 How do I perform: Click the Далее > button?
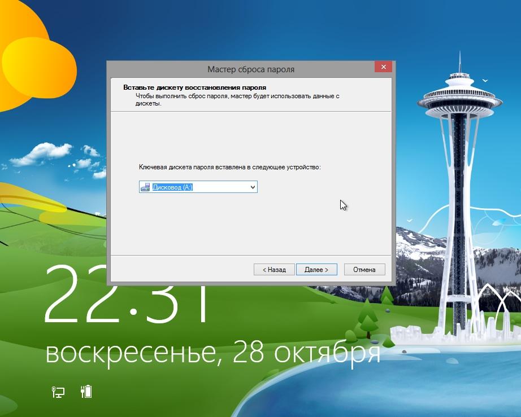316,269
